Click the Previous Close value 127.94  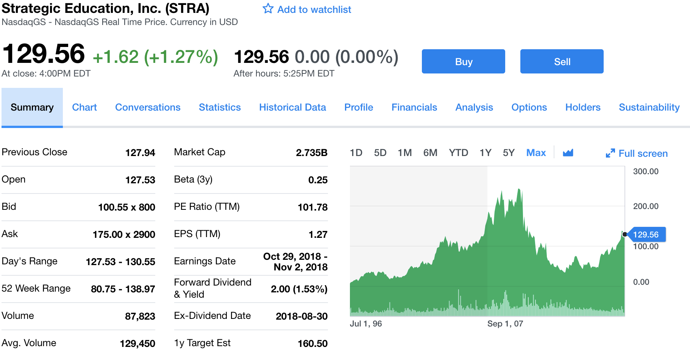point(140,153)
